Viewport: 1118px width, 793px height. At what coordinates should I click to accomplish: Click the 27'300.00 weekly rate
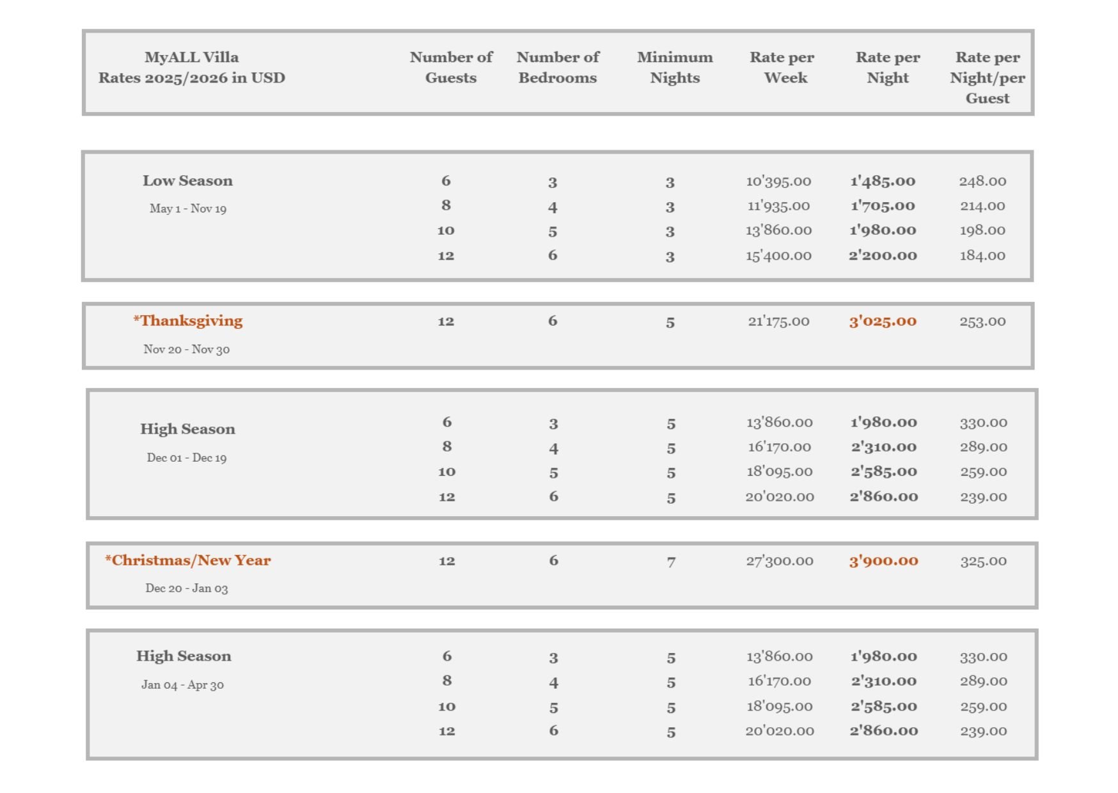pos(780,561)
